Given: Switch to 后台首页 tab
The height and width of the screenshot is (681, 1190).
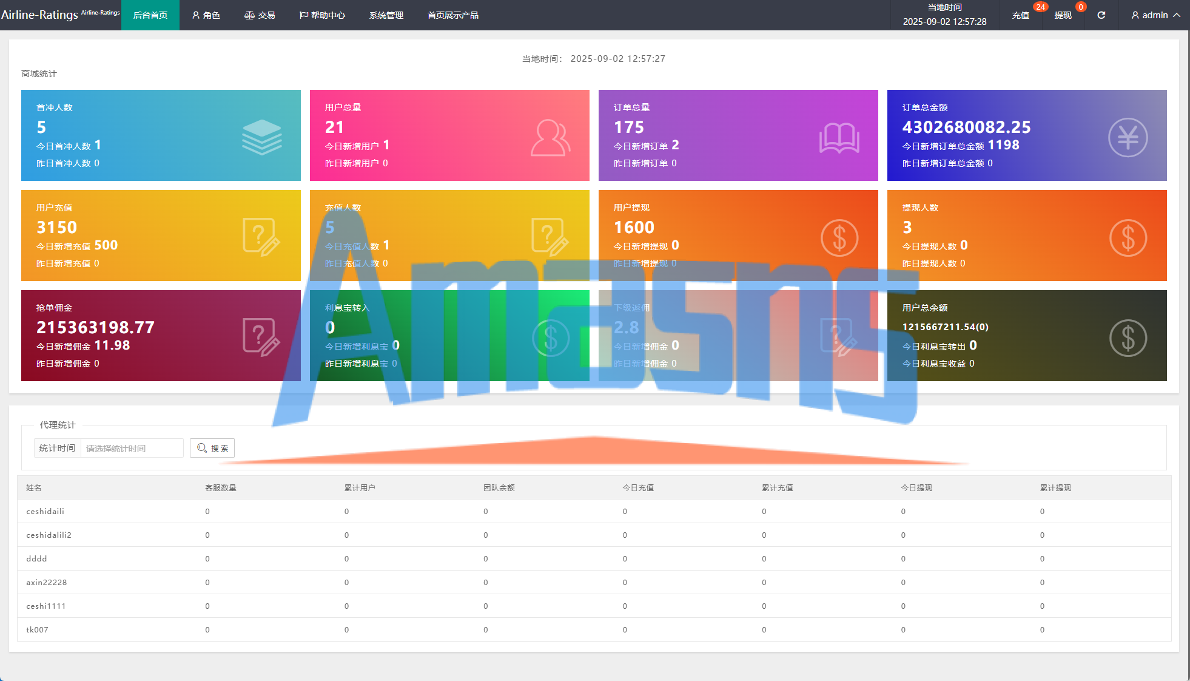Looking at the screenshot, I should click(x=150, y=15).
